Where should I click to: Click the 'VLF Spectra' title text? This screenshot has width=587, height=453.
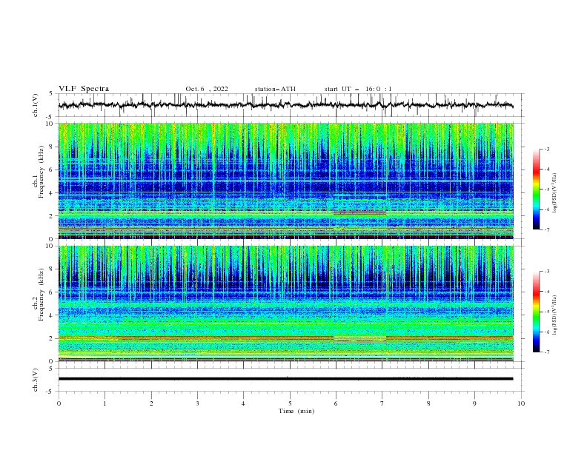[84, 89]
